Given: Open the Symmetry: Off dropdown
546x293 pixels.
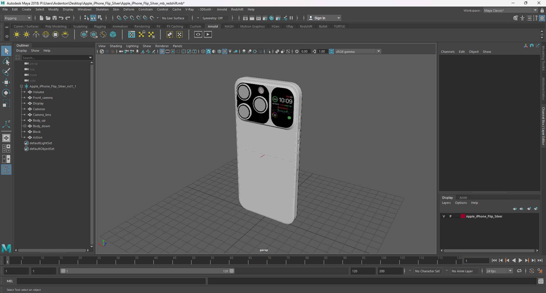Looking at the screenshot, I should pos(215,18).
